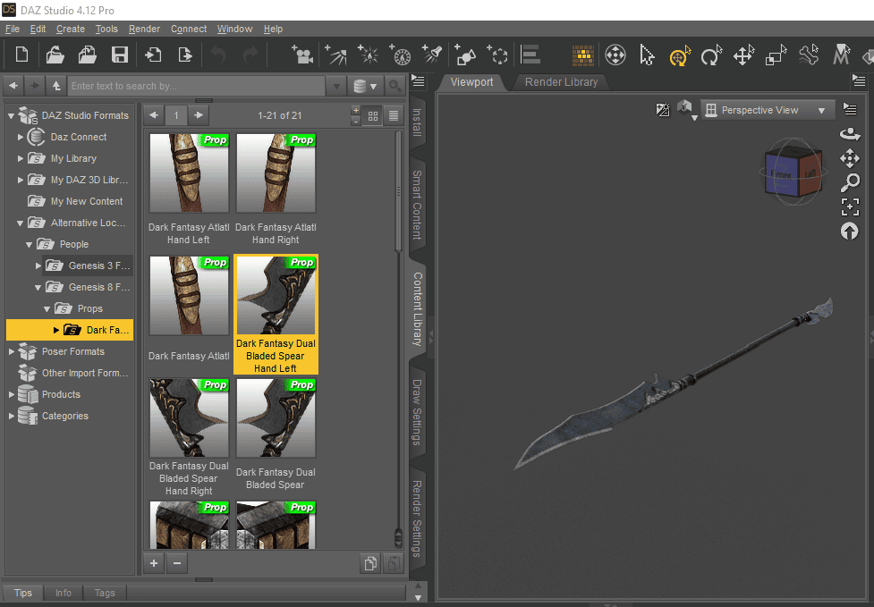Switch to the Render Library tab

point(561,81)
